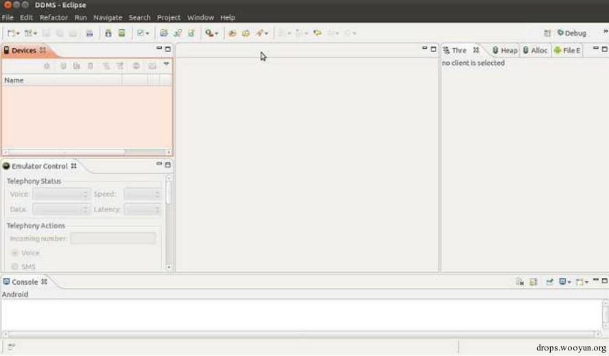Click the Last Edit Location arrow icon
The height and width of the screenshot is (356, 609).
pos(318,33)
